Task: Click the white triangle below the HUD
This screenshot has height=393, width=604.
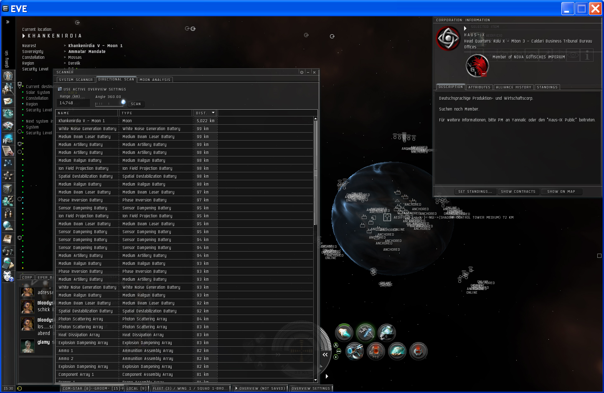Action: [x=327, y=376]
